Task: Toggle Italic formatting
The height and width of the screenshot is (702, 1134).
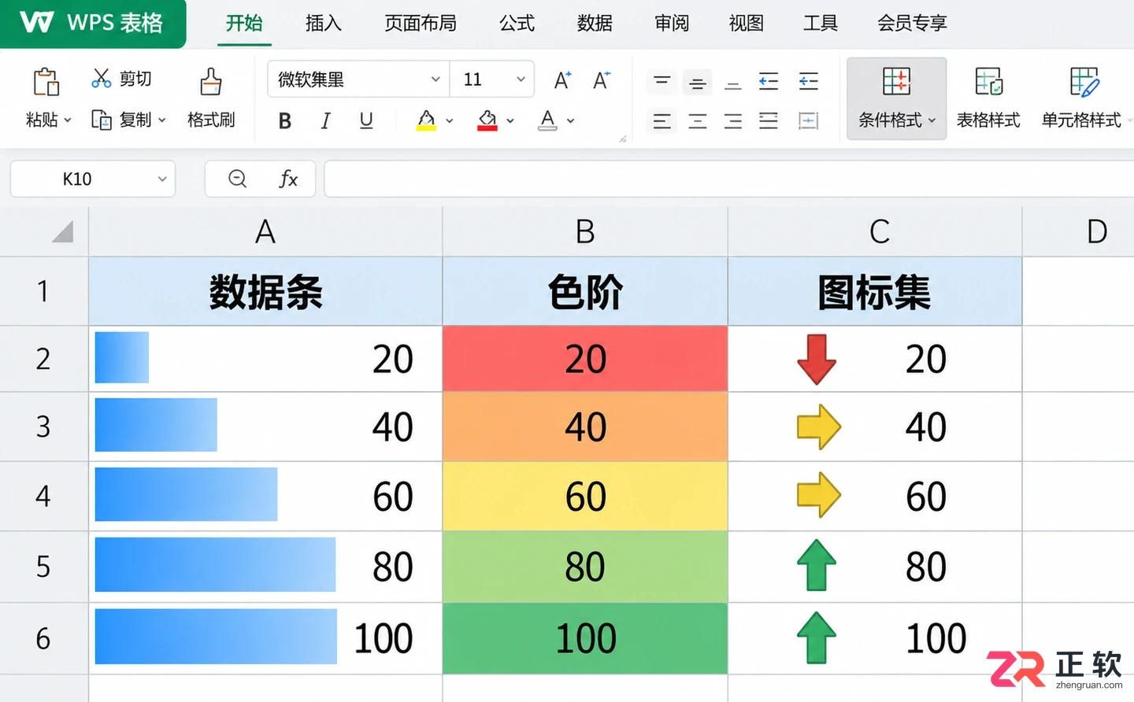Action: click(x=325, y=121)
